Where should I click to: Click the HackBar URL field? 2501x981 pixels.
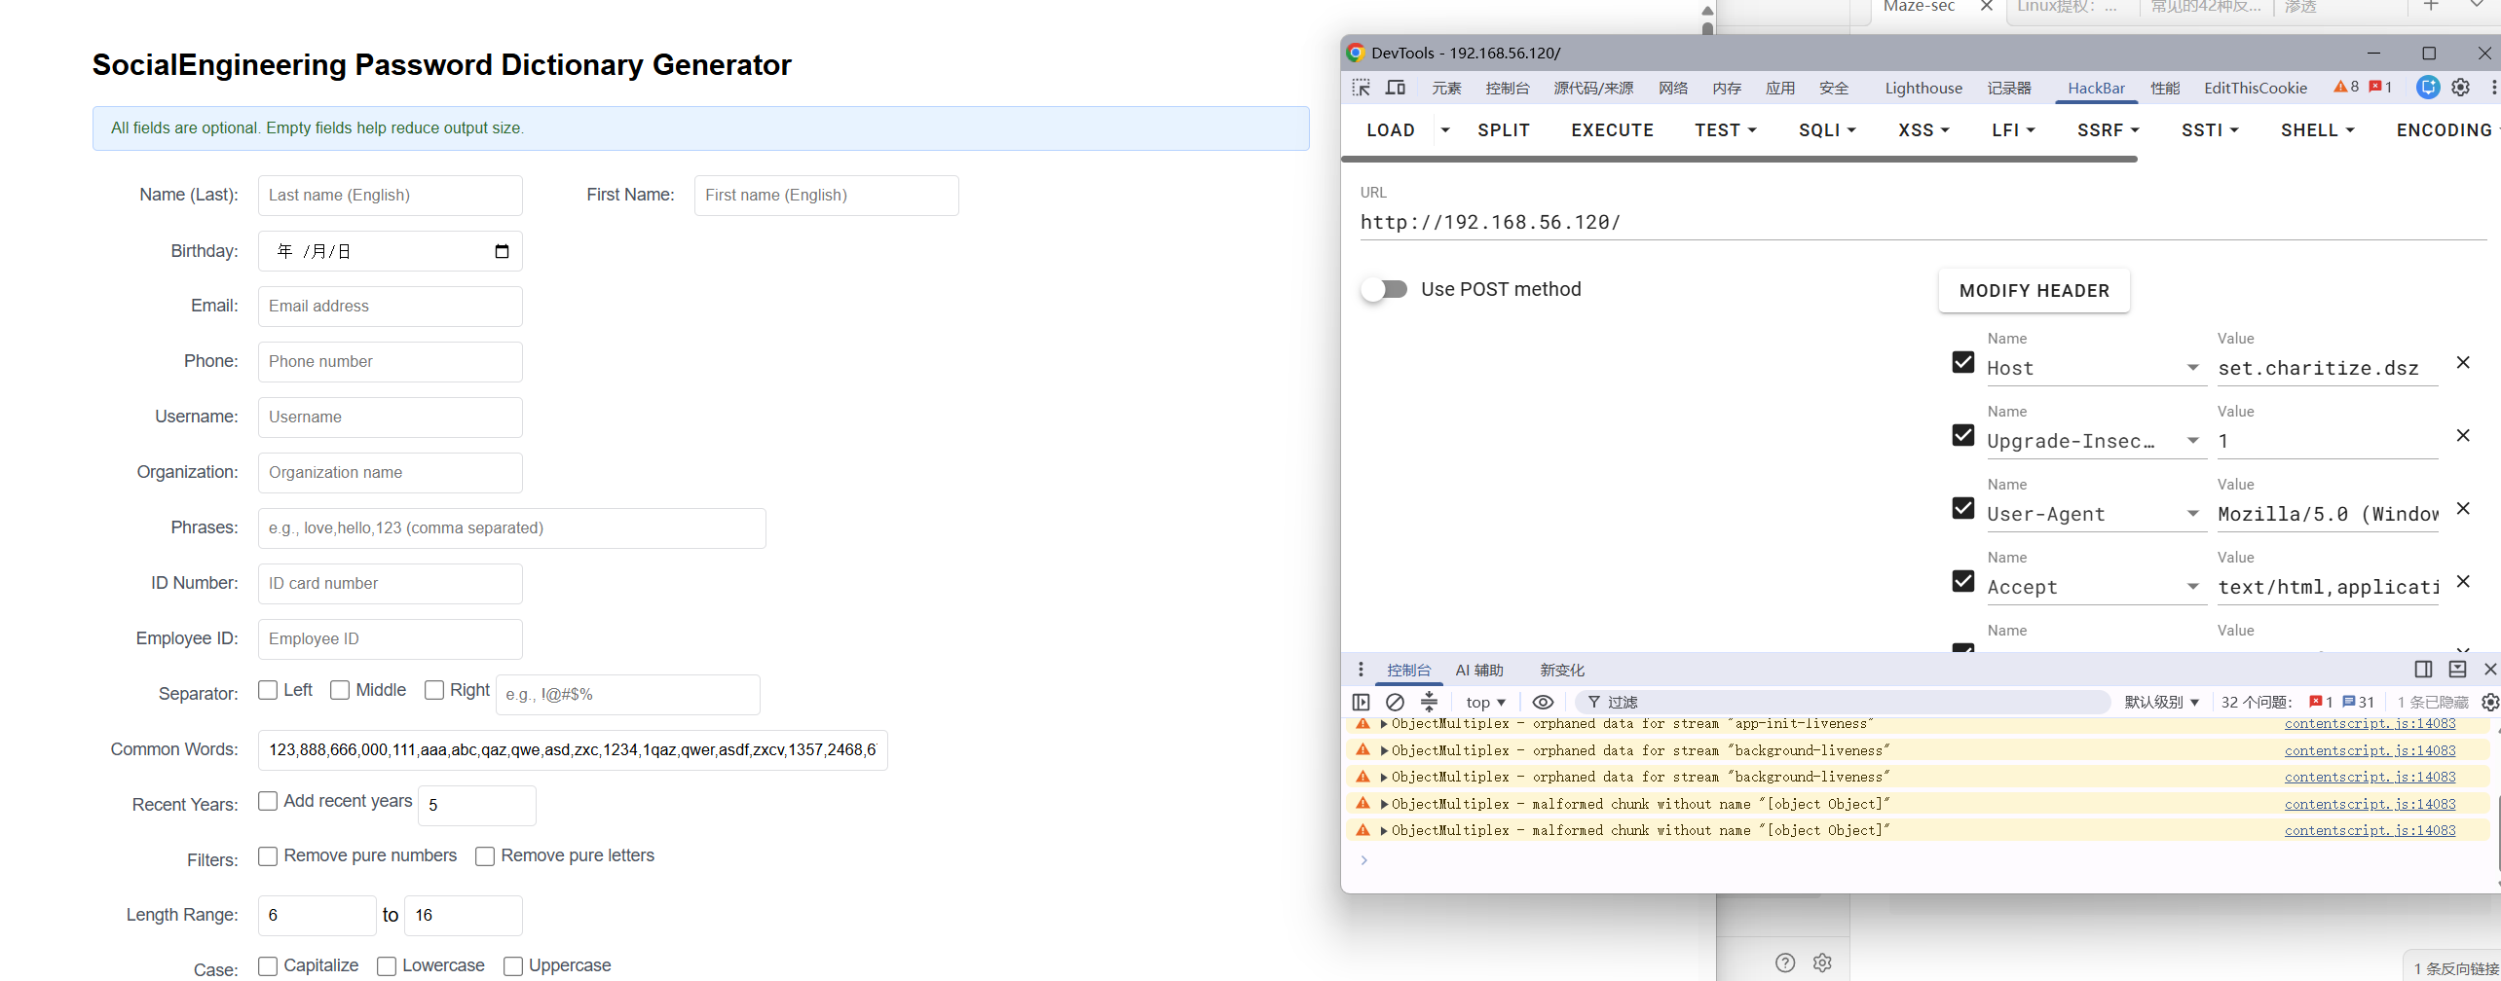pyautogui.click(x=1923, y=222)
